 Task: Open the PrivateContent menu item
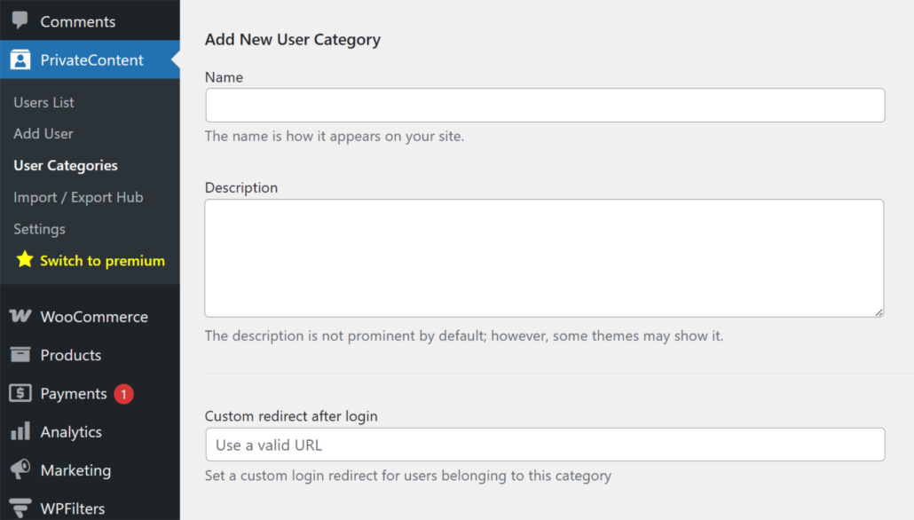click(90, 59)
